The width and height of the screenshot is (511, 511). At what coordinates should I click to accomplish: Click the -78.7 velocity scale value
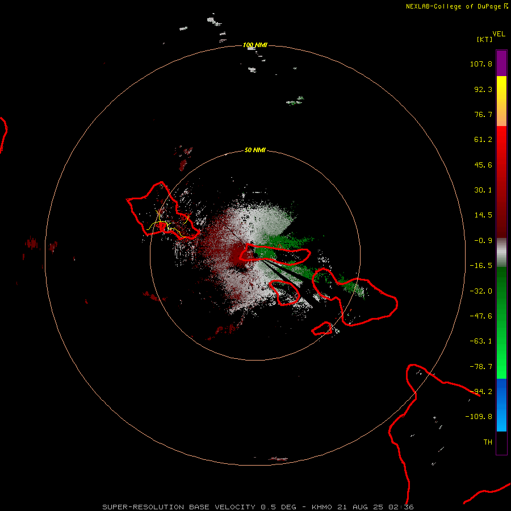[x=481, y=367]
